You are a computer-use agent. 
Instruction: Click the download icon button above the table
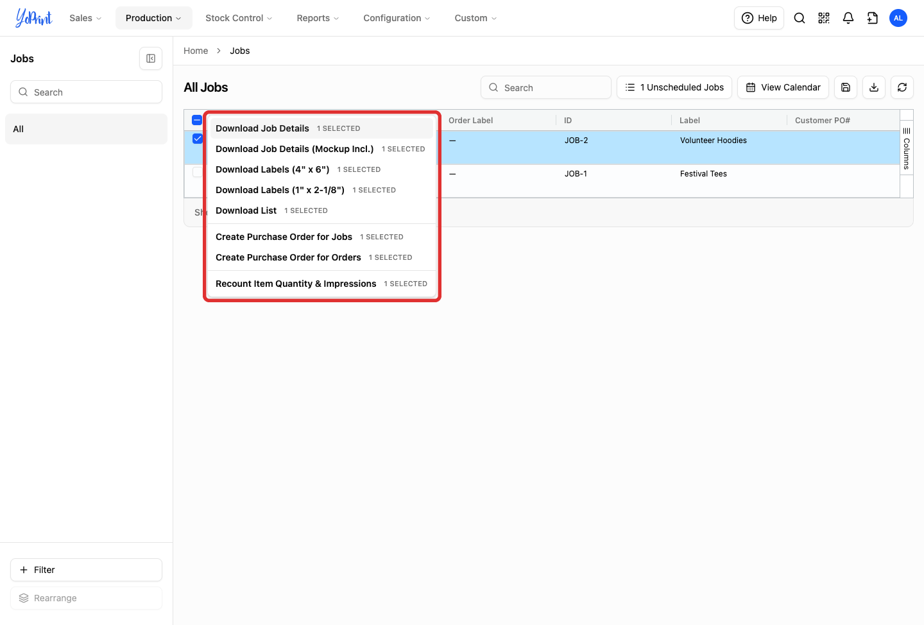pos(874,87)
